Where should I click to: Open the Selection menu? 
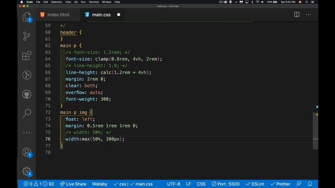click(57, 2)
